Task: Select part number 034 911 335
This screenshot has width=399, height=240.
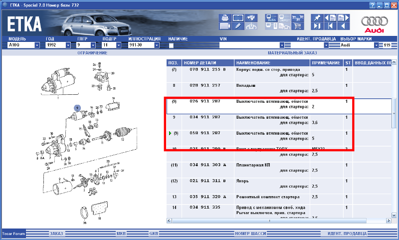Action: pos(205,207)
